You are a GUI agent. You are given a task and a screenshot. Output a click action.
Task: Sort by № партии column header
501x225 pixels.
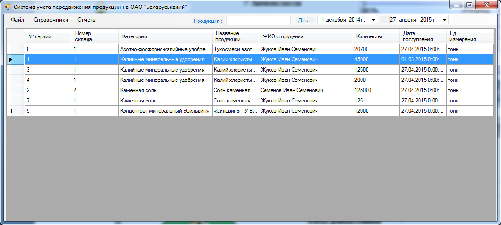coord(48,36)
